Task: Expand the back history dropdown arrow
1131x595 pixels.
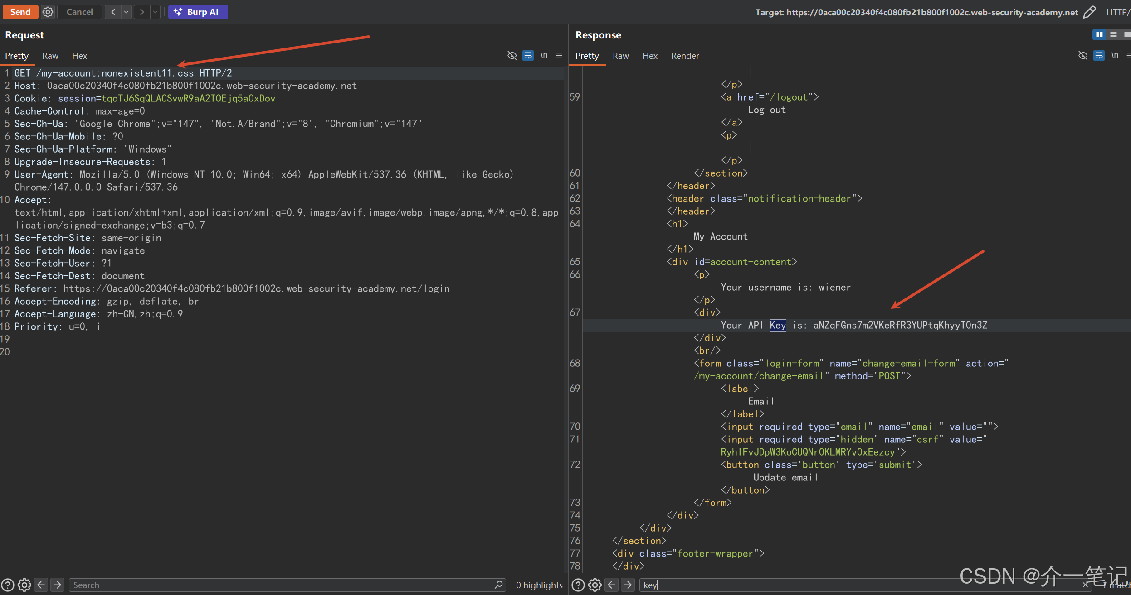Action: click(x=127, y=12)
